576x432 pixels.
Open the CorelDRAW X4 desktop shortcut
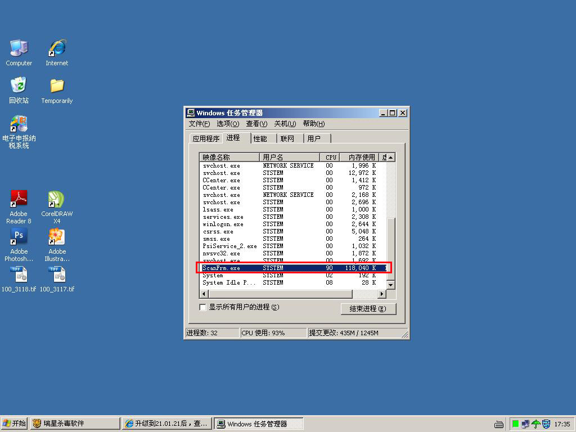point(57,200)
